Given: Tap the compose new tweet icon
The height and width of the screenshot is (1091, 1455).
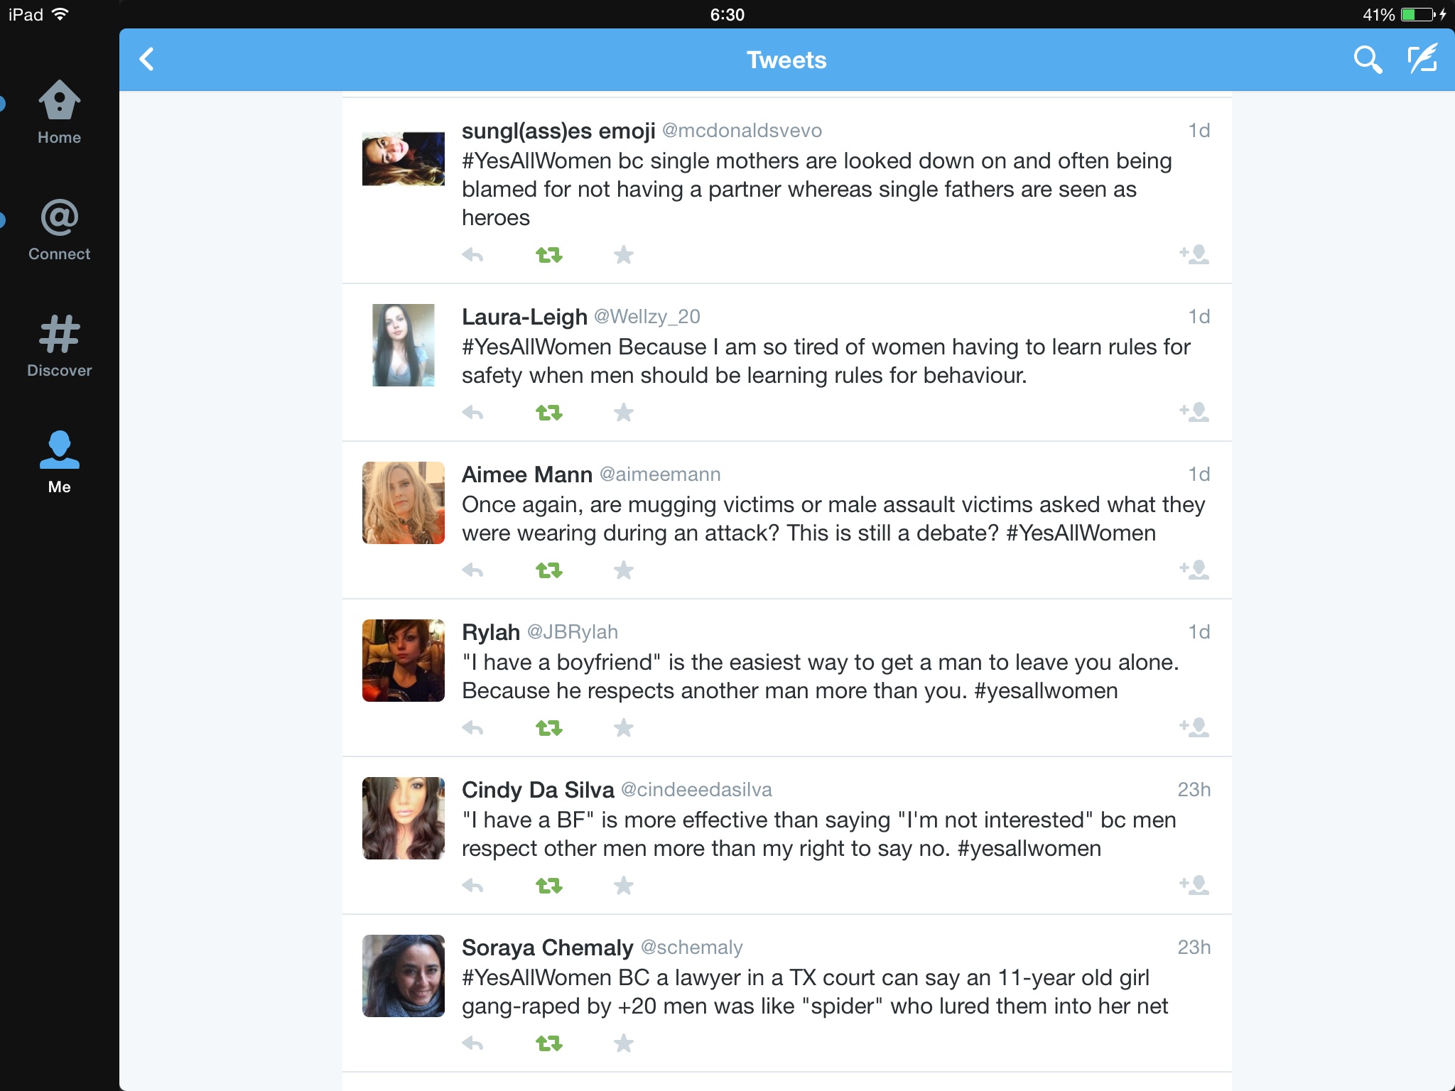Looking at the screenshot, I should tap(1423, 59).
